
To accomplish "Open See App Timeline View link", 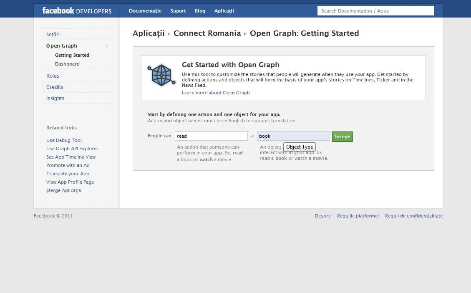I will (x=71, y=157).
